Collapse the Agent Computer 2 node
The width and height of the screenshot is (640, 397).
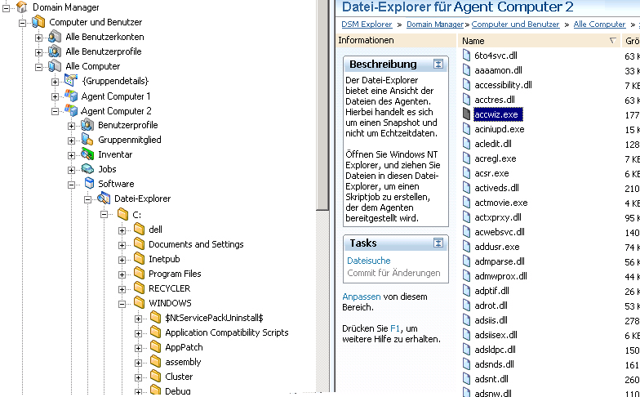pyautogui.click(x=56, y=111)
